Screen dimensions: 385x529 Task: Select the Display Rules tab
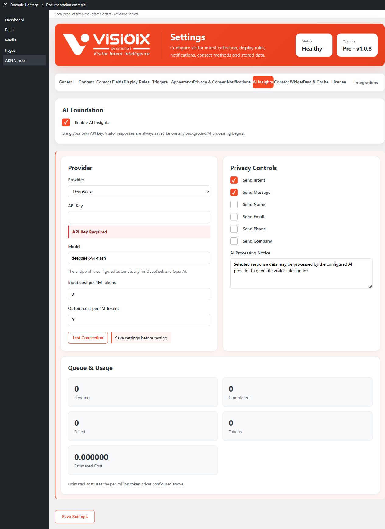tap(136, 82)
